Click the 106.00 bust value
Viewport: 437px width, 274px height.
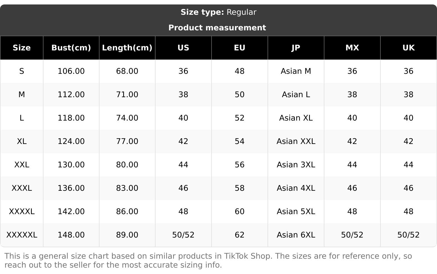tap(71, 71)
